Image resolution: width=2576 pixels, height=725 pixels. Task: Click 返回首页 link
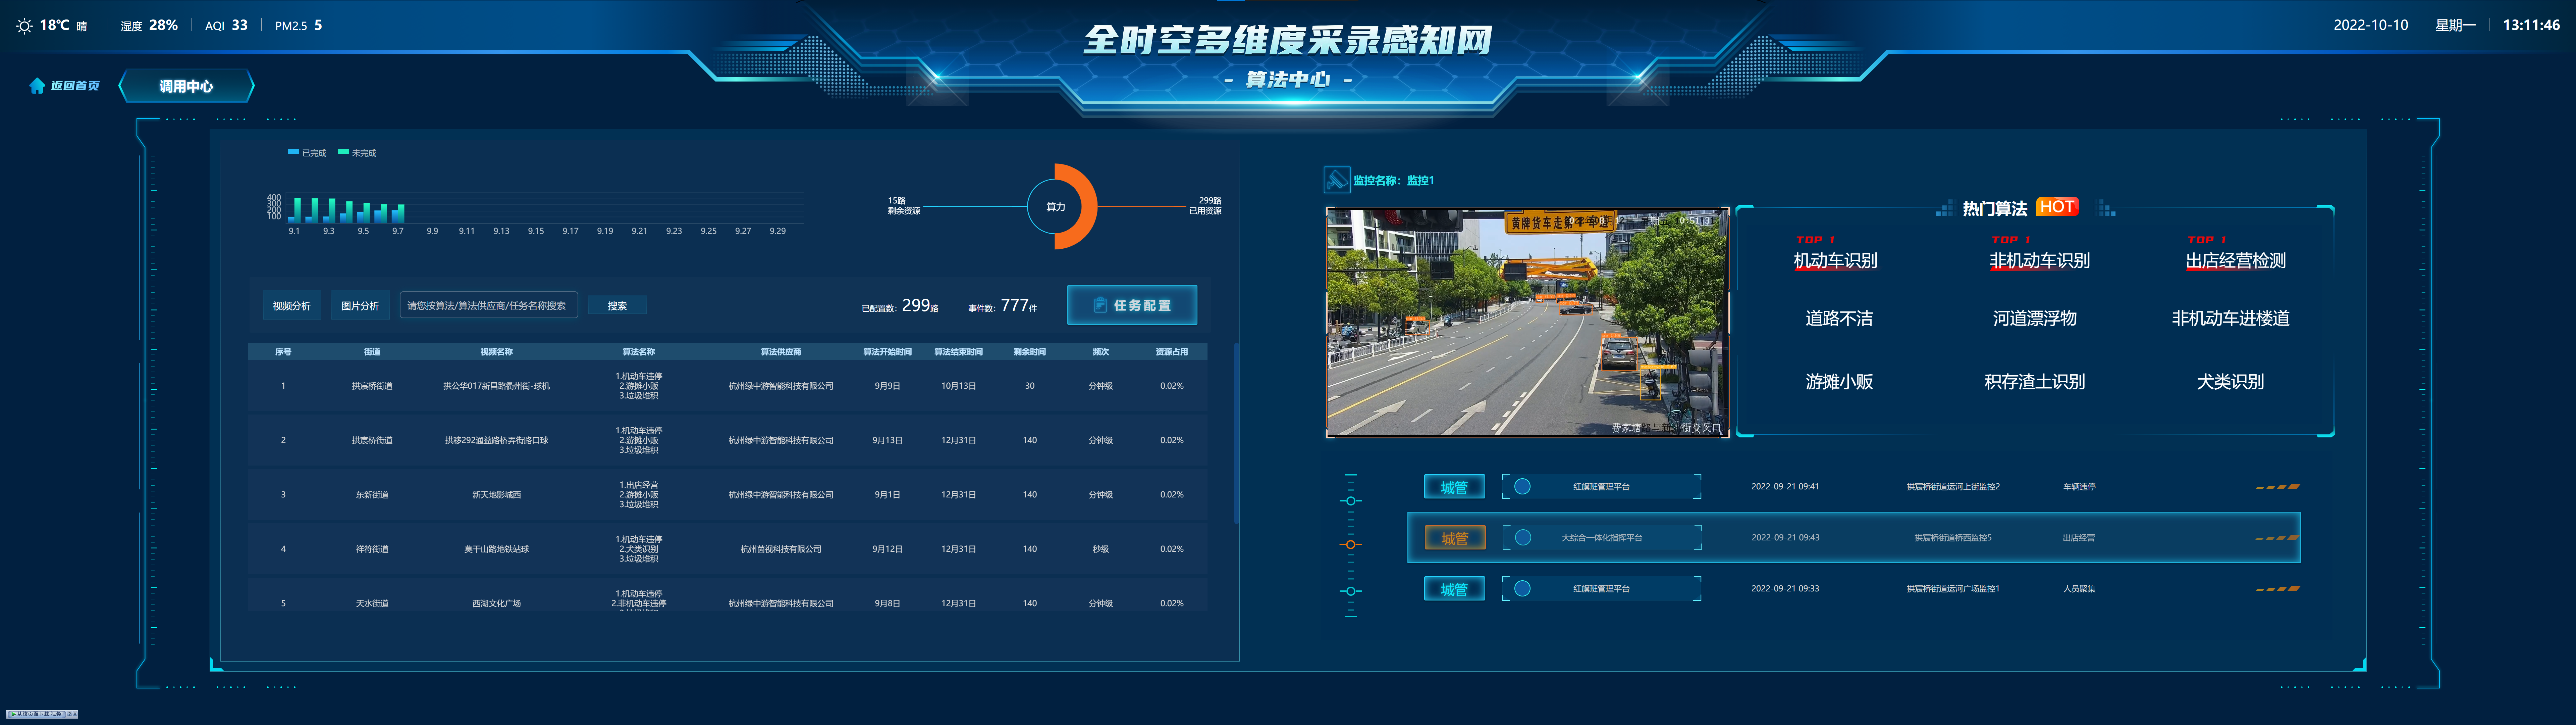coord(75,86)
